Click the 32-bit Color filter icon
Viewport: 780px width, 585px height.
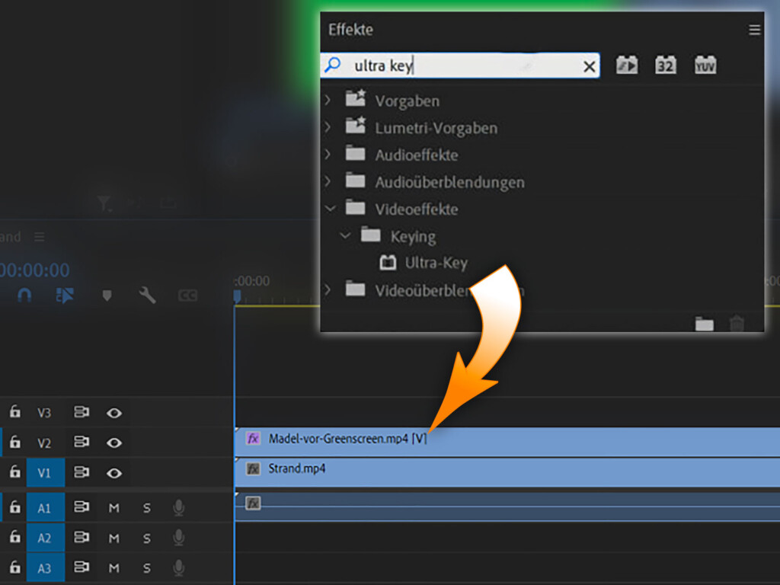[x=666, y=66]
